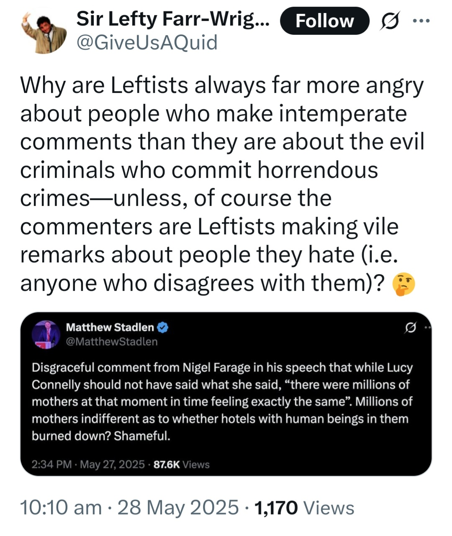Click the word Shameful in quoted post
Image resolution: width=452 pixels, height=536 pixels.
click(142, 436)
